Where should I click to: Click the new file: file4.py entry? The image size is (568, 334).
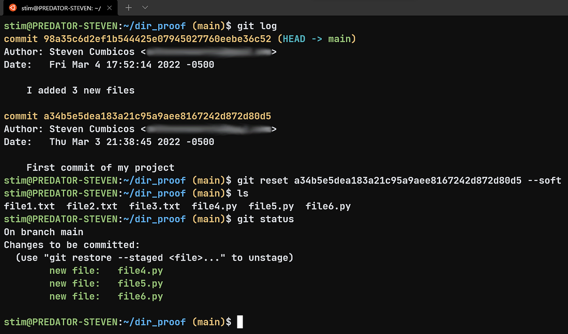click(106, 270)
